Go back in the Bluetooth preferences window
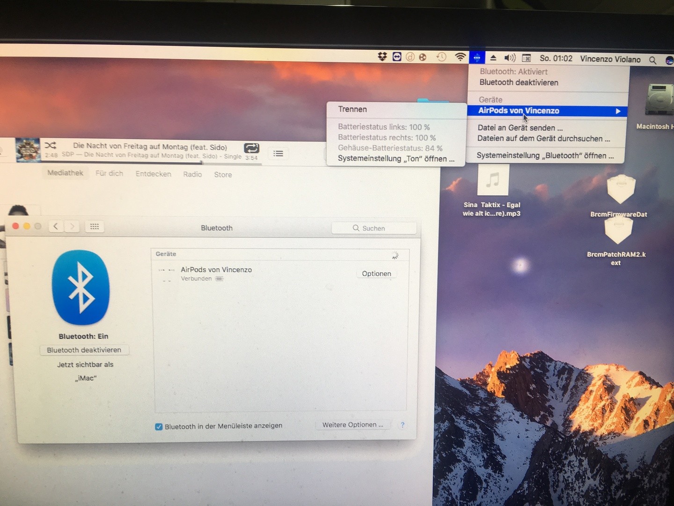 coord(56,226)
